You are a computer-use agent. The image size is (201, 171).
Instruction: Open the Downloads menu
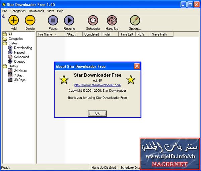[x=37, y=11]
